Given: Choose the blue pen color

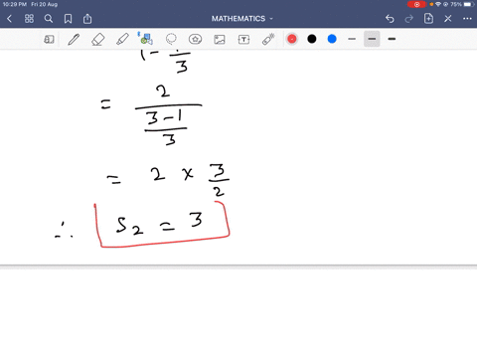Looking at the screenshot, I should point(332,39).
